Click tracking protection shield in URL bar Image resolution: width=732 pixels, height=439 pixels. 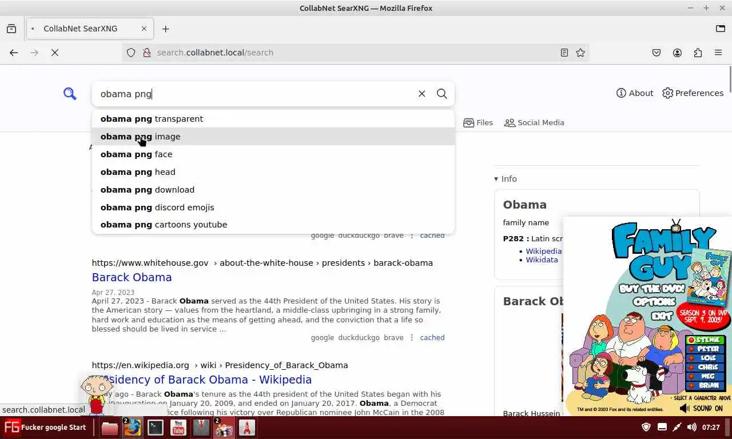click(x=131, y=53)
